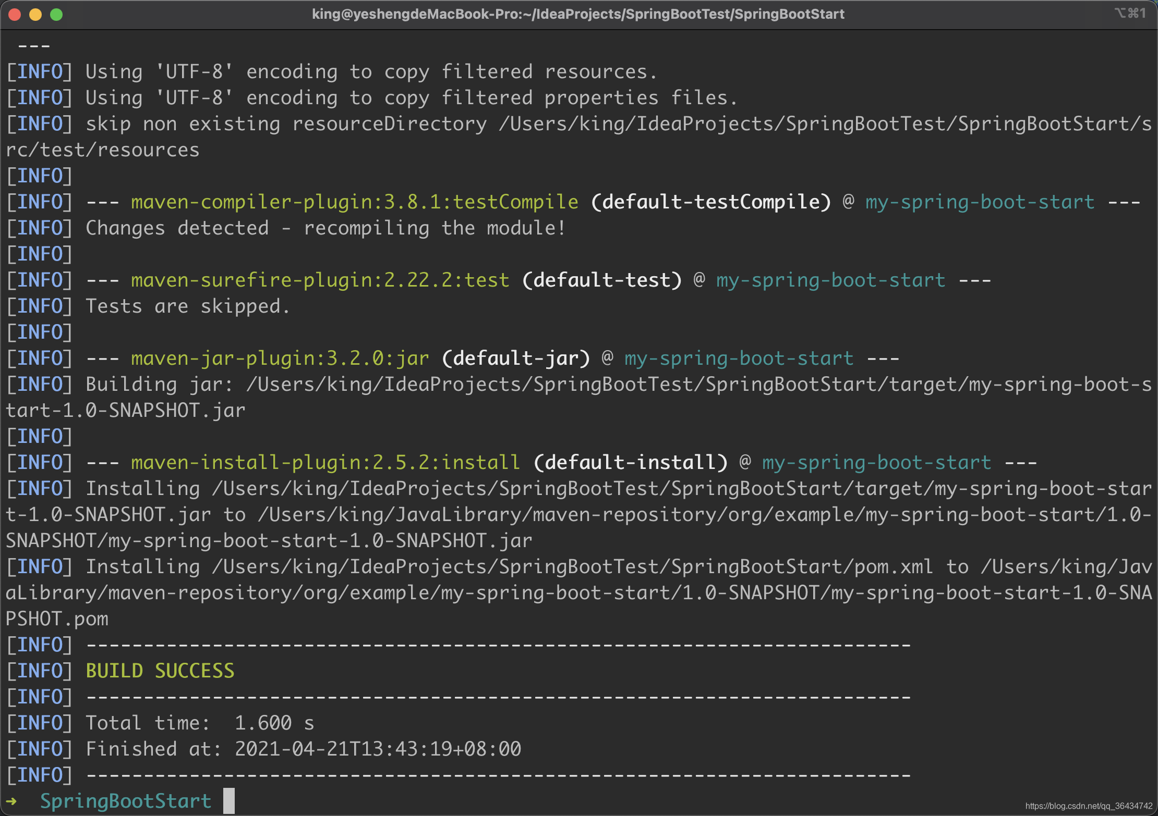Click 'my-spring-boot-start' after testCompile
This screenshot has height=816, width=1158.
point(980,202)
